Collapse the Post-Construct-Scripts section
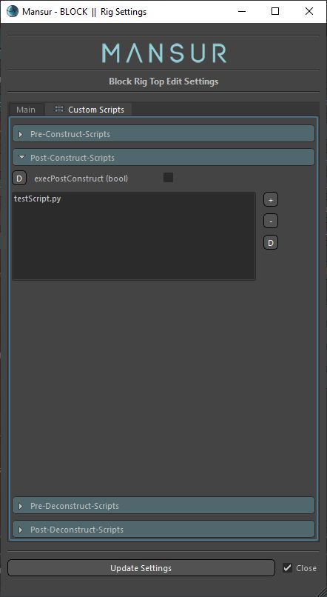 pos(163,158)
